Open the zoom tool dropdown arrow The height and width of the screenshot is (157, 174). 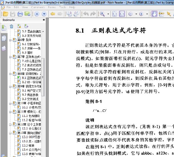pos(108,14)
